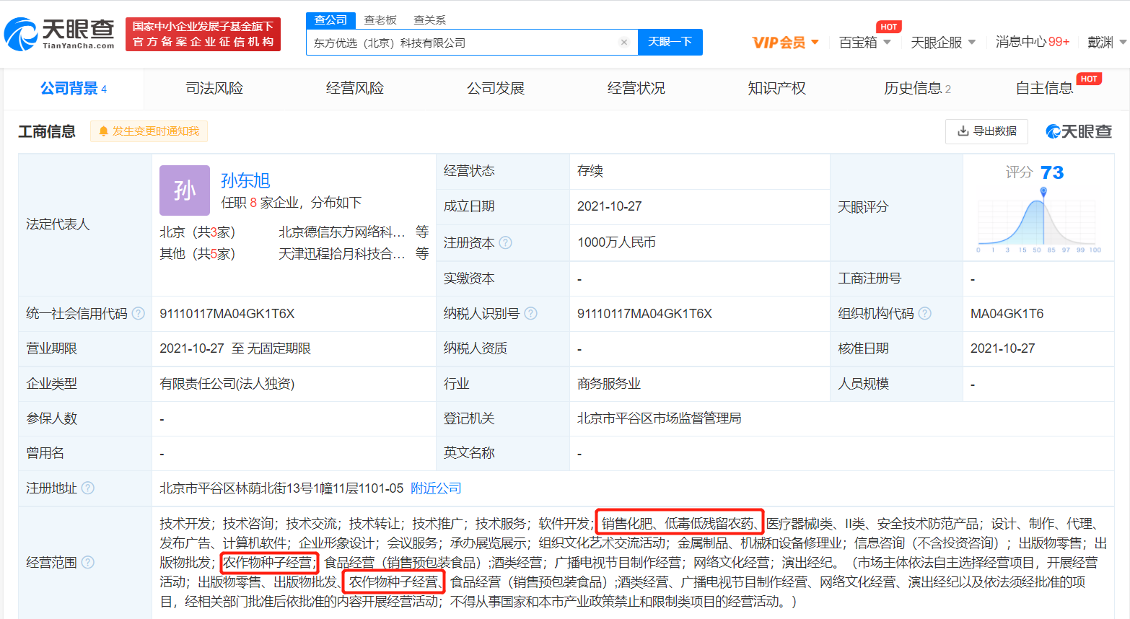Screen dimensions: 1130x619
Task: Switch to the 查老板 search tab
Action: pyautogui.click(x=380, y=19)
